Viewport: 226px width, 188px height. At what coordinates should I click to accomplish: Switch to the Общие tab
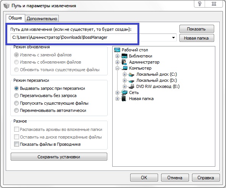[x=15, y=18]
